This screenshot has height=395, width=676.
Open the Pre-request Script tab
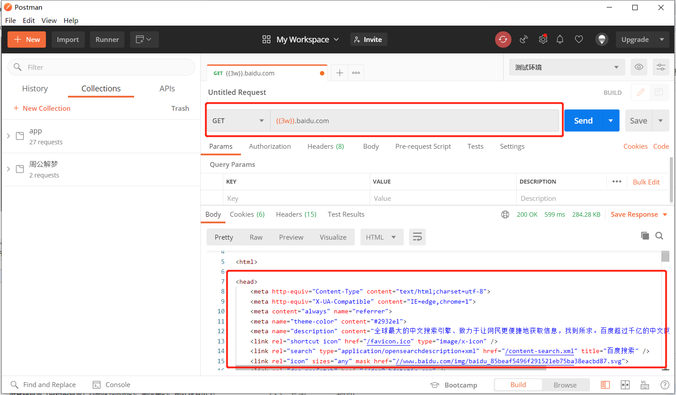tap(423, 147)
